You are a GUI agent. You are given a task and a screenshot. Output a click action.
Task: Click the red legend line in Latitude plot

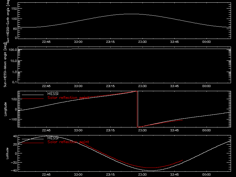(x=33, y=143)
